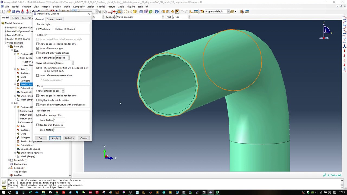Click the shell thickness Scale factor field
Screen dimensions: 347x195
tap(59, 130)
